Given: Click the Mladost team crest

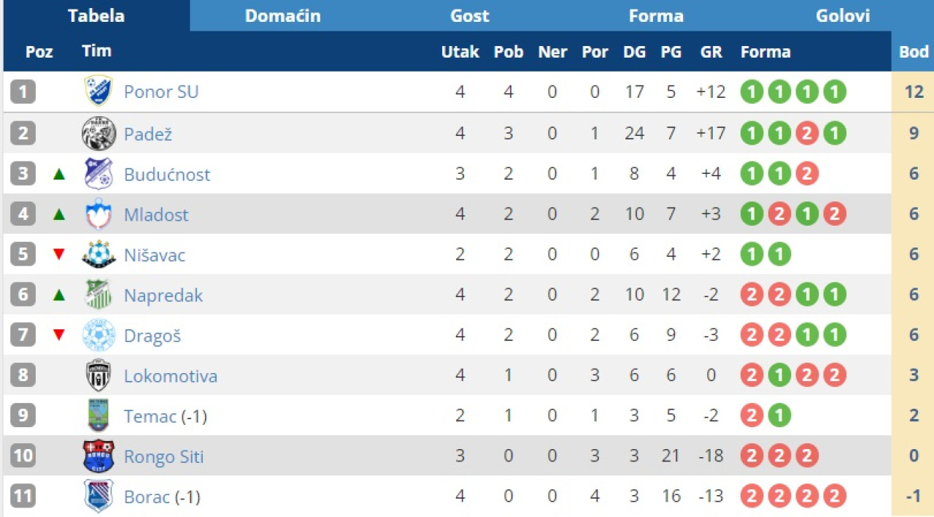Looking at the screenshot, I should [x=98, y=215].
